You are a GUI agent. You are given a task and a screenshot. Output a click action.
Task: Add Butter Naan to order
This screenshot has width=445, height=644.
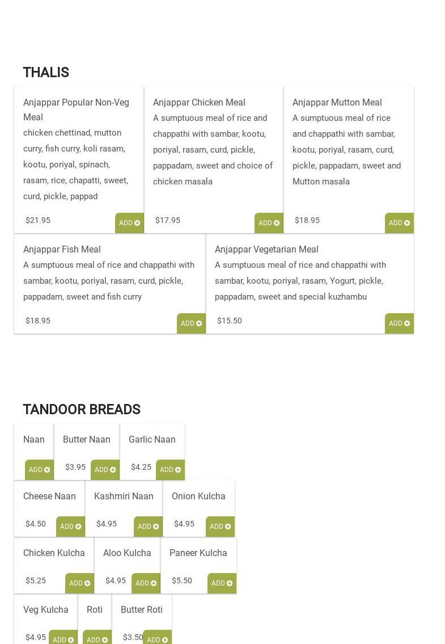click(105, 470)
